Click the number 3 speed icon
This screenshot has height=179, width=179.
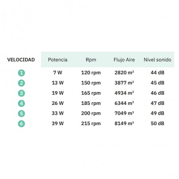tap(21, 93)
